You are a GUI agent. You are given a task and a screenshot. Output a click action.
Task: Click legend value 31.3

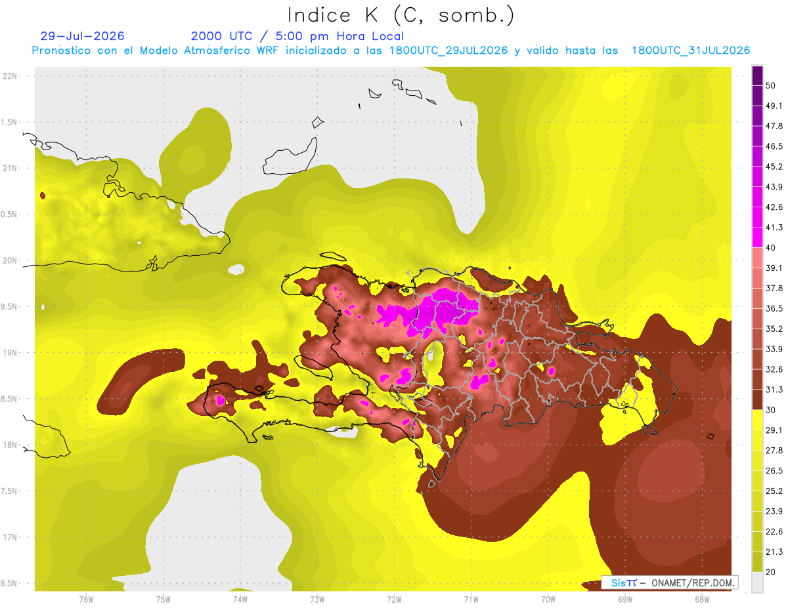click(774, 390)
